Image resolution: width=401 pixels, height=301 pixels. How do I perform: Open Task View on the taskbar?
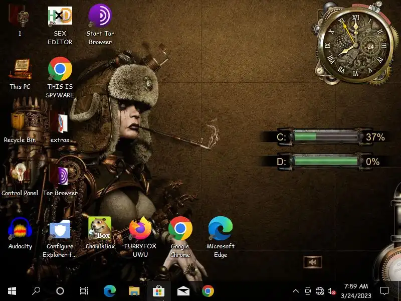click(84, 291)
